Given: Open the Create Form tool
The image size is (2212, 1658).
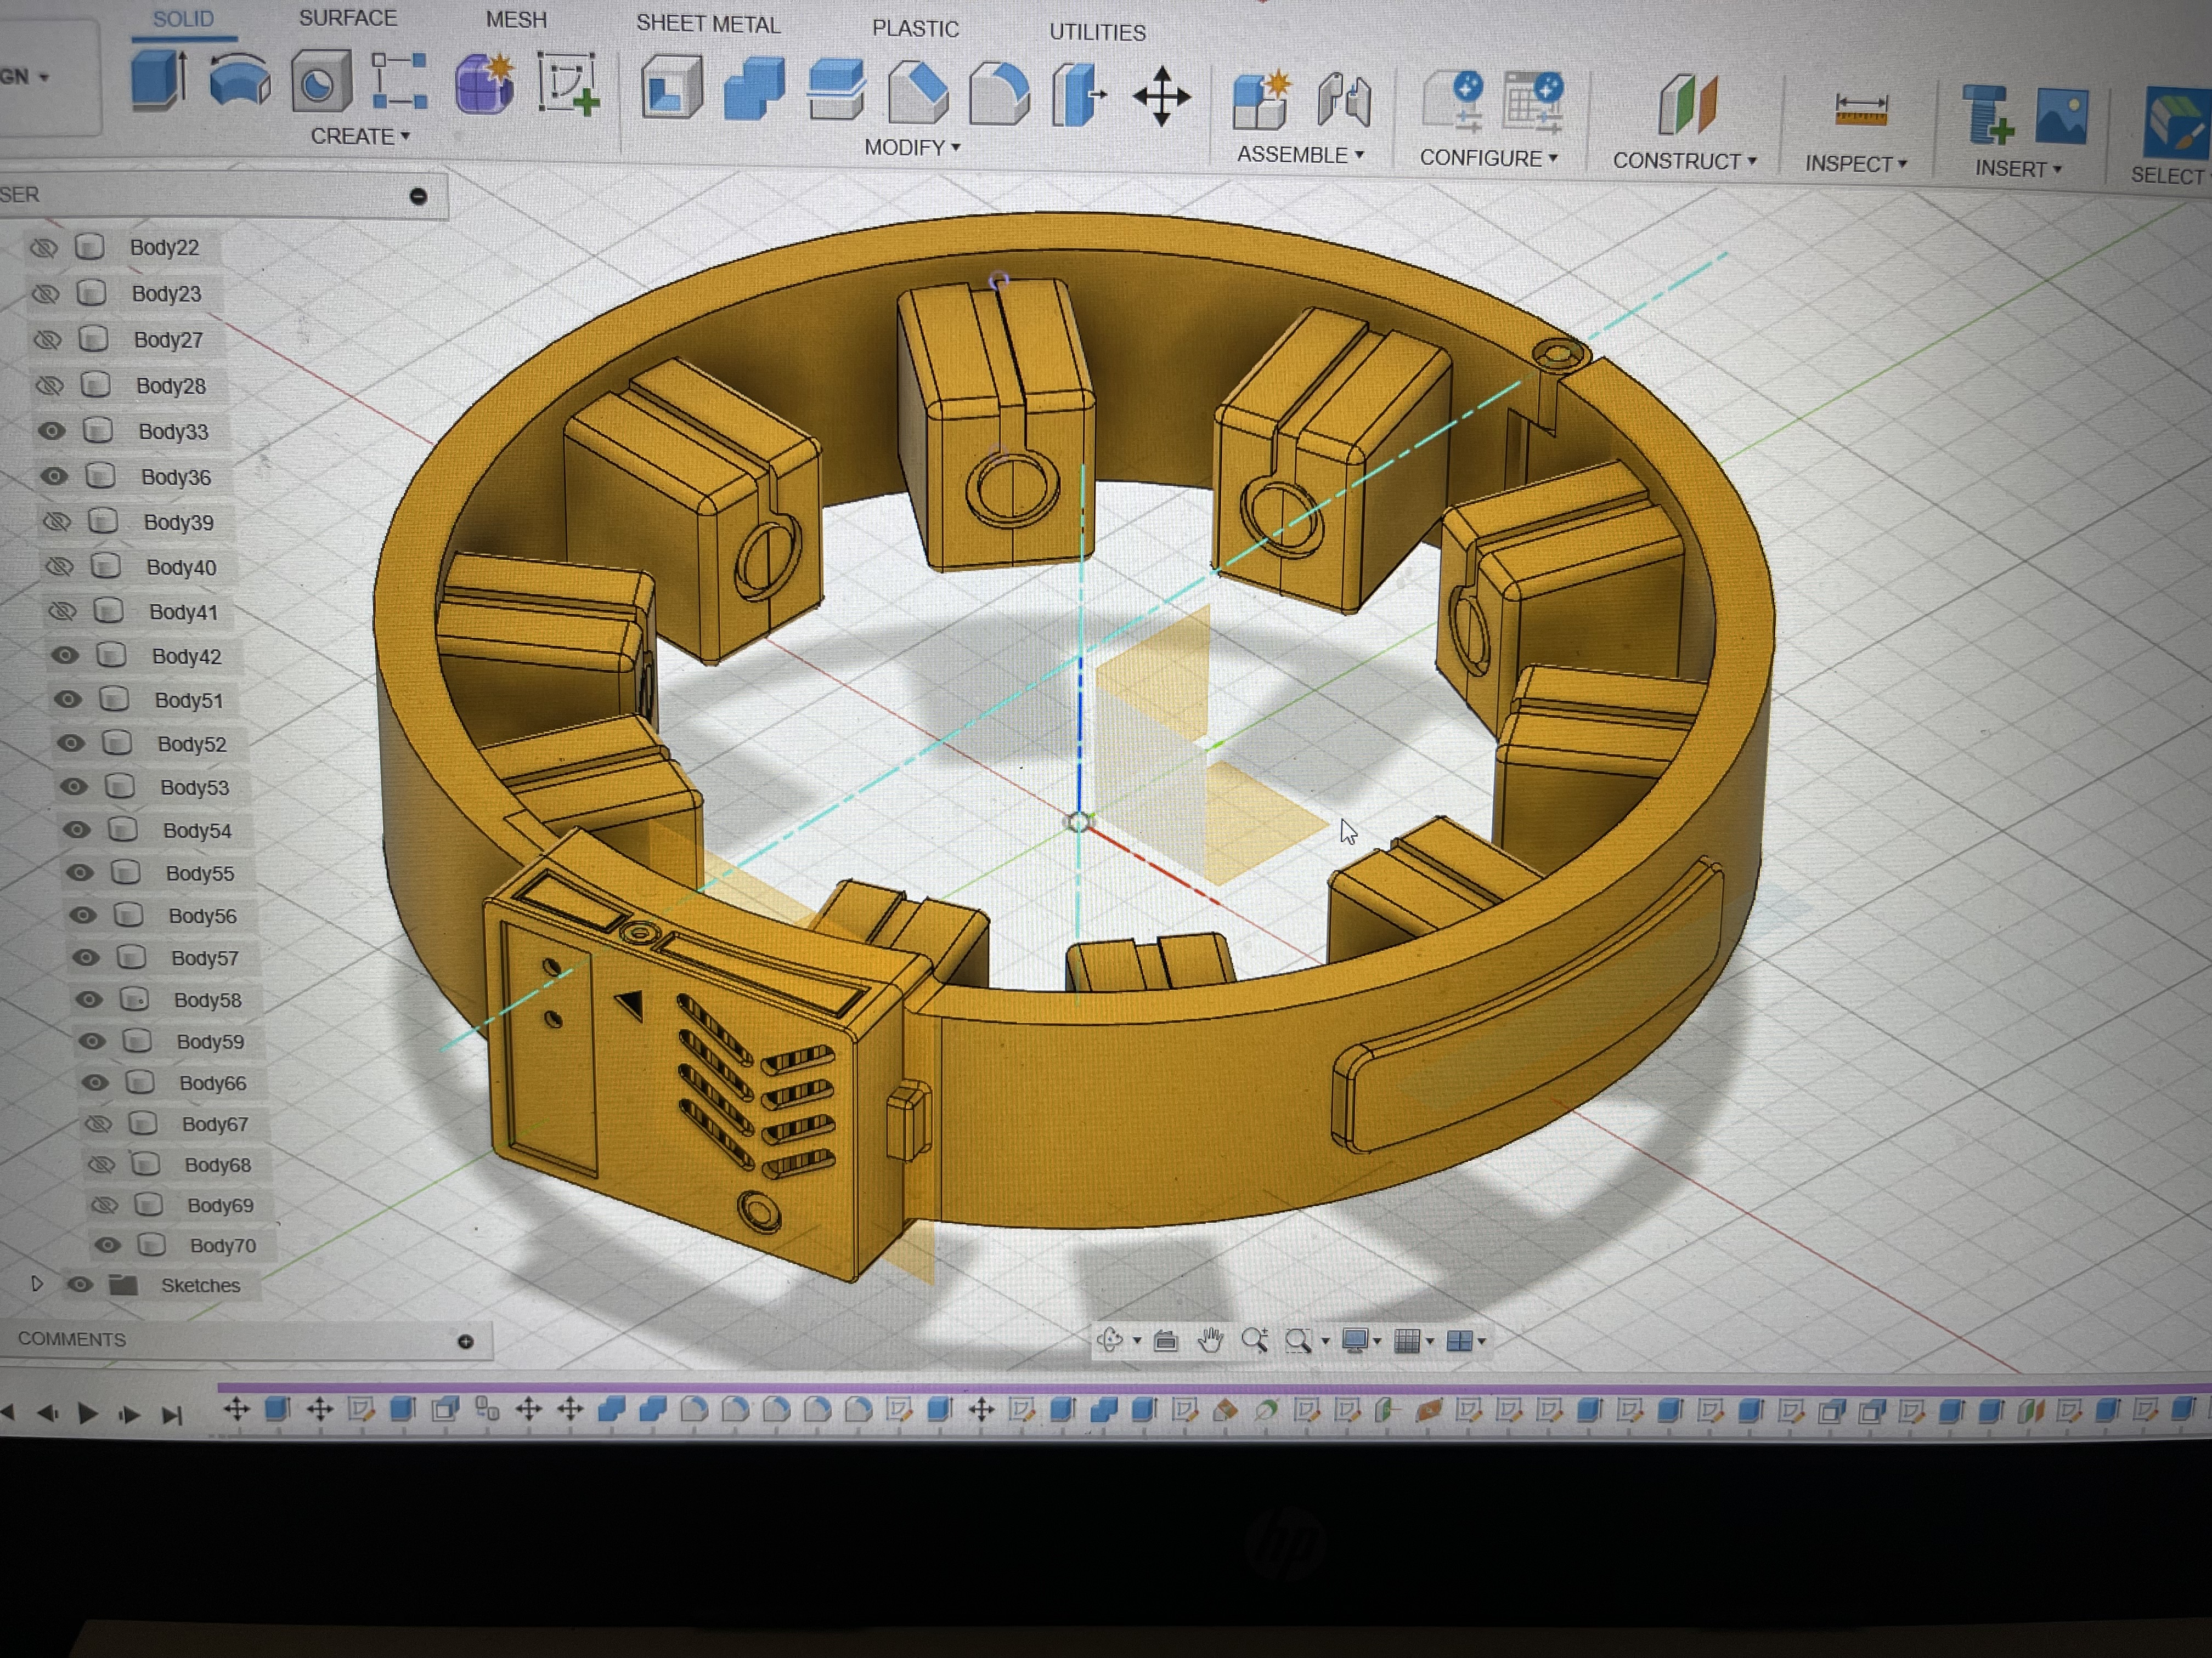Looking at the screenshot, I should [x=485, y=84].
